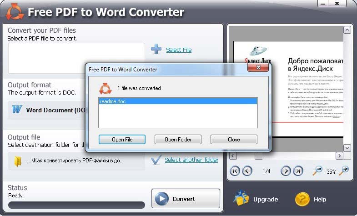Click the Upgrade label
Image resolution: width=357 pixels, height=216 pixels.
point(266,199)
